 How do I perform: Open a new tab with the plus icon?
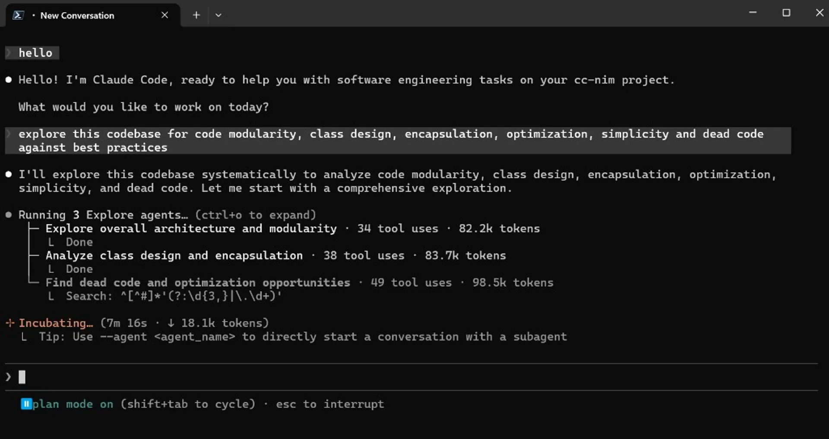point(196,15)
